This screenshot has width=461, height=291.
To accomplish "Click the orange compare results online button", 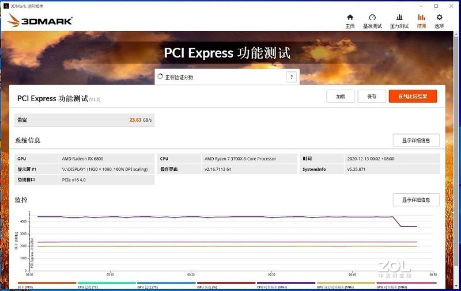I will [413, 96].
